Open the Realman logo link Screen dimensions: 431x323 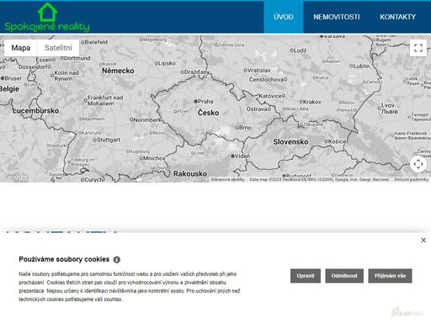coord(407,312)
